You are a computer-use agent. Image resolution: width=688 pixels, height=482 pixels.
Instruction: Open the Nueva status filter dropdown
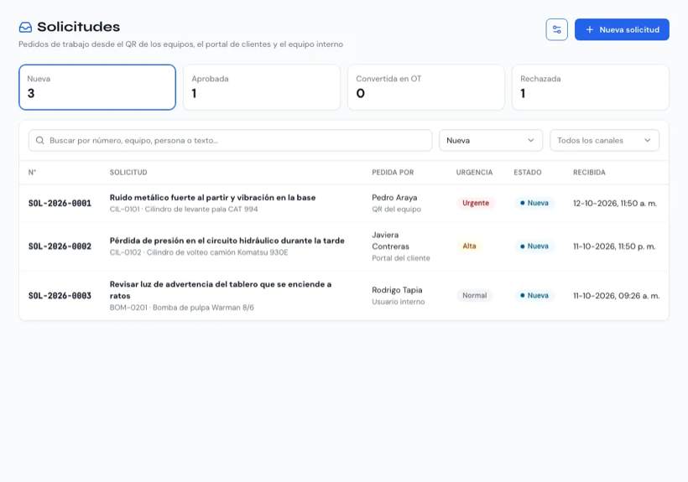[x=491, y=140]
